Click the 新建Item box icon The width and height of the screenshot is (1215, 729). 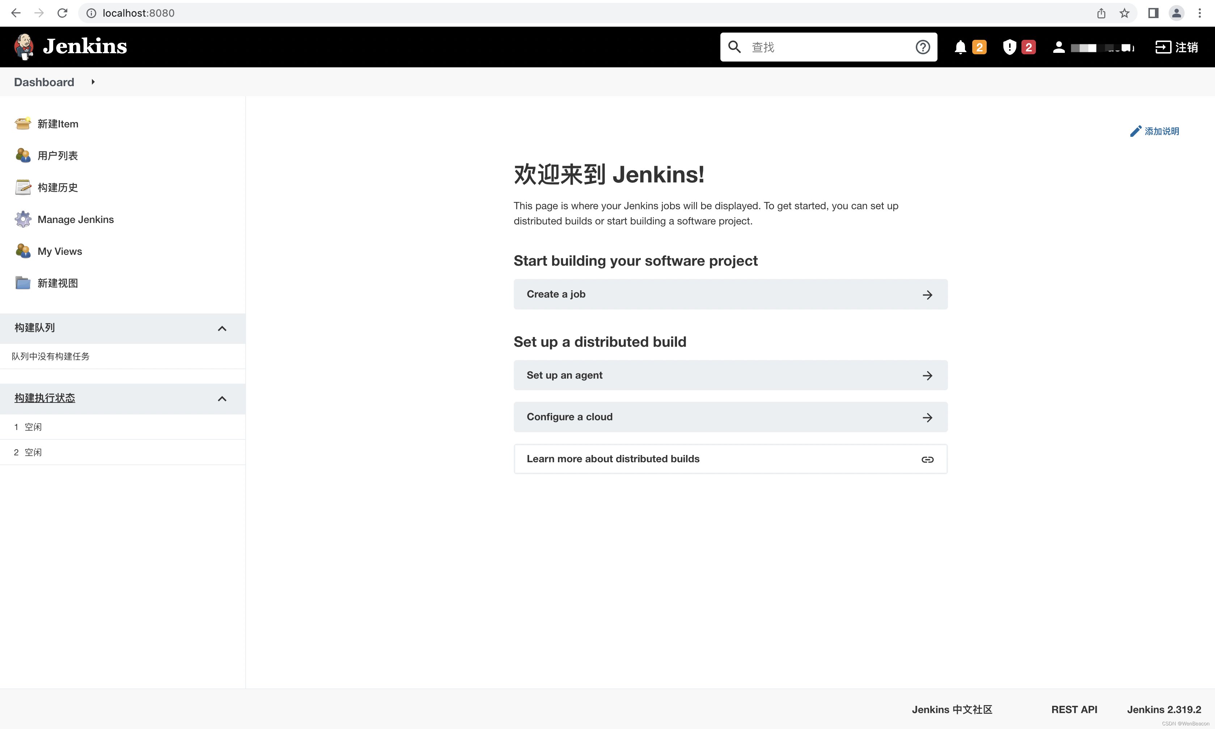tap(22, 124)
